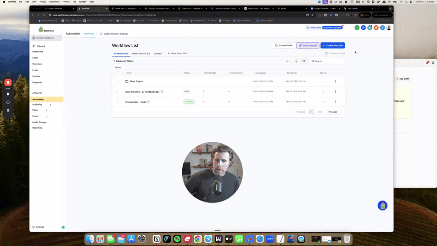Tick the checkbox for Skool Engine
Viewport: 437px width, 246px height.
pyautogui.click(x=117, y=81)
